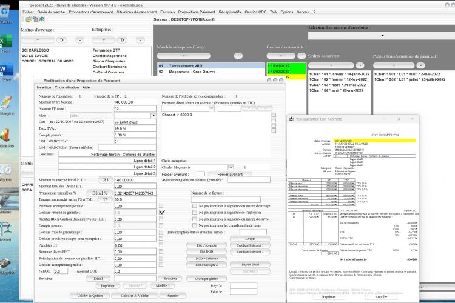
Task: Open the TVA menu
Action: 273,12
